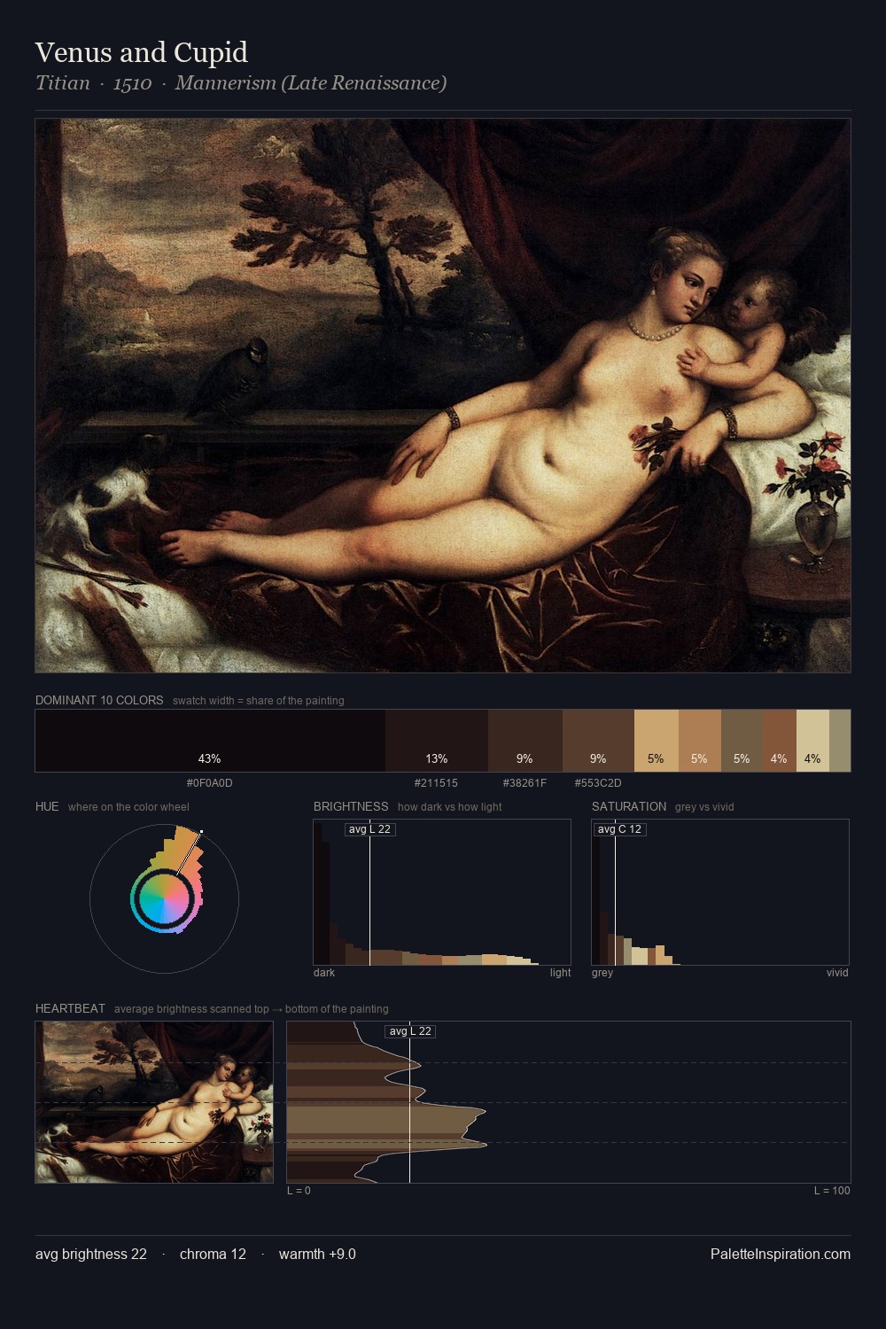
Task: Pick the 9% swatch above #38261F
Action: (x=525, y=741)
